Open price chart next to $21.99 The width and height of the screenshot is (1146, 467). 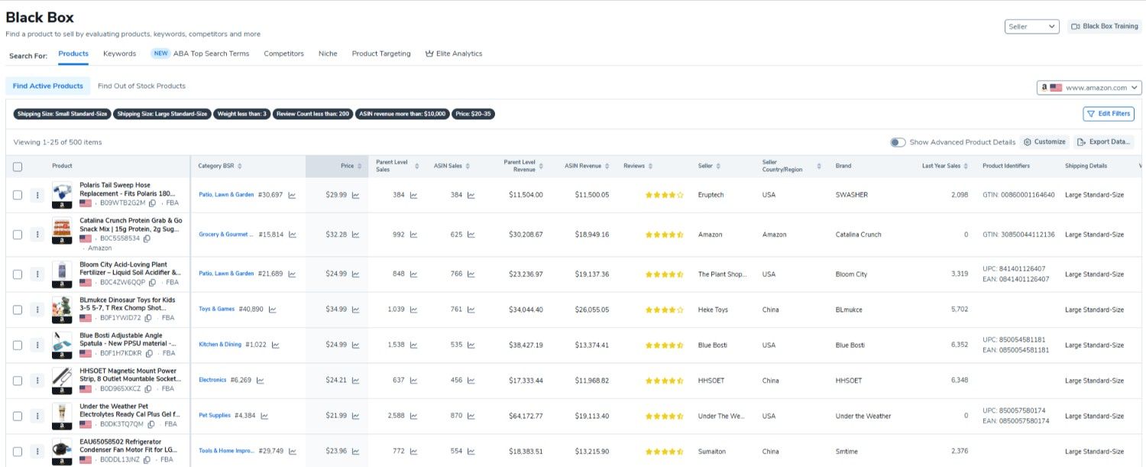point(355,416)
